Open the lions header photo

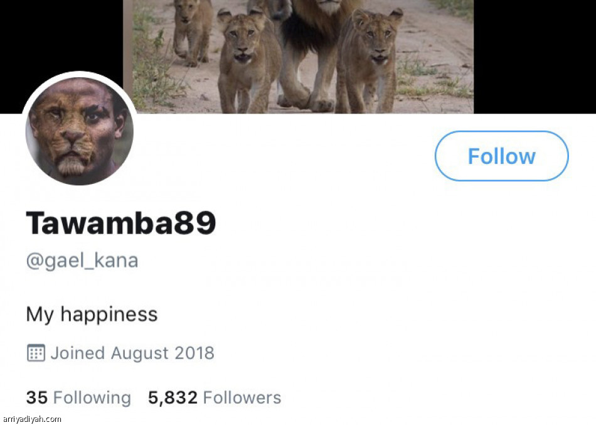click(x=299, y=56)
